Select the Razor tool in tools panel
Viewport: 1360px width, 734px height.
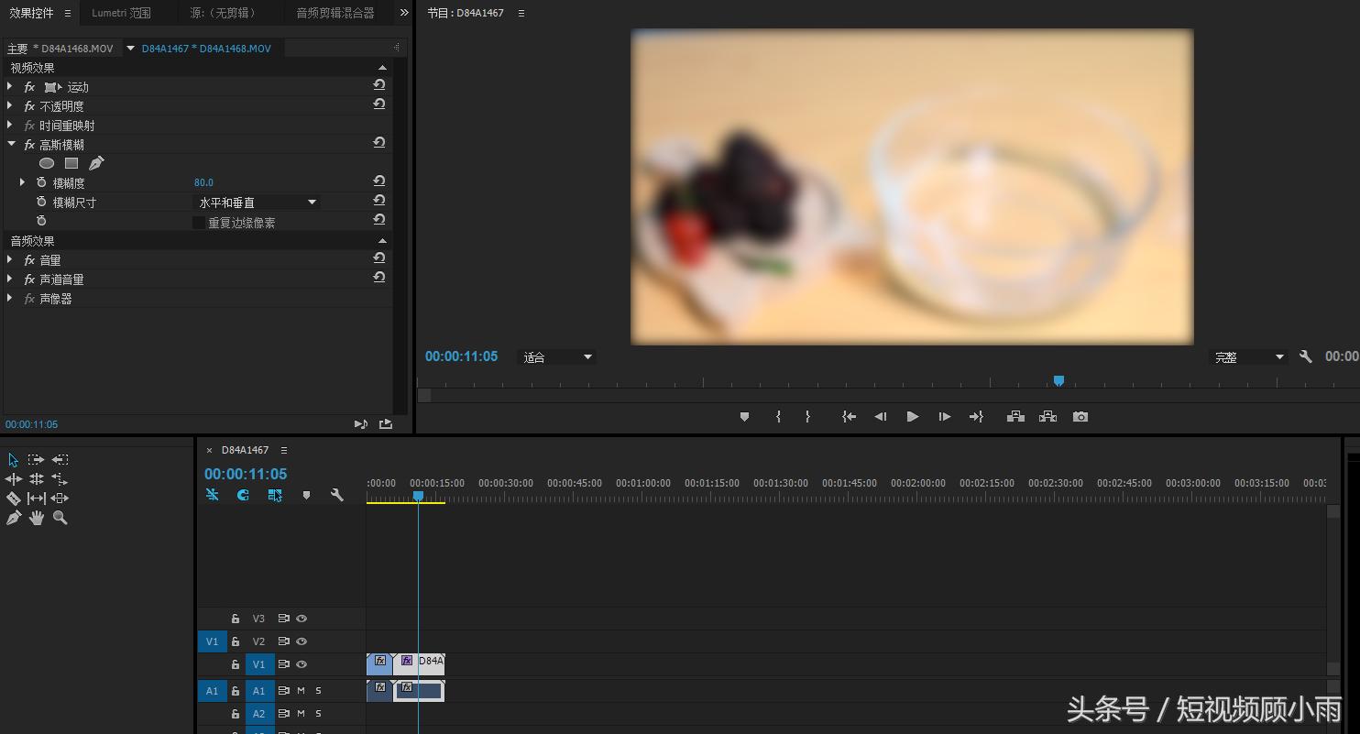(13, 498)
